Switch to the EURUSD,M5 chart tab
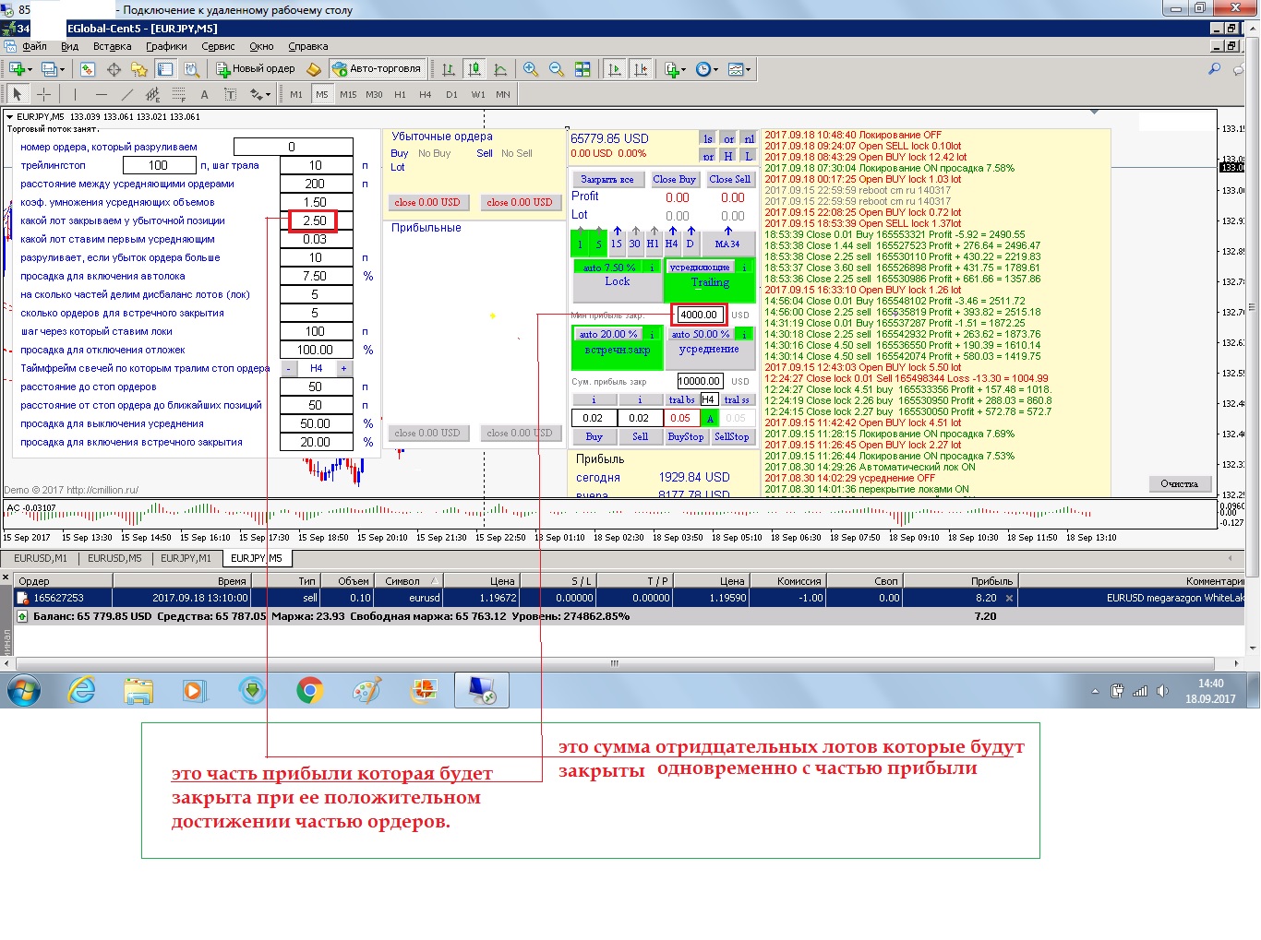The width and height of the screenshot is (1261, 940). [114, 558]
